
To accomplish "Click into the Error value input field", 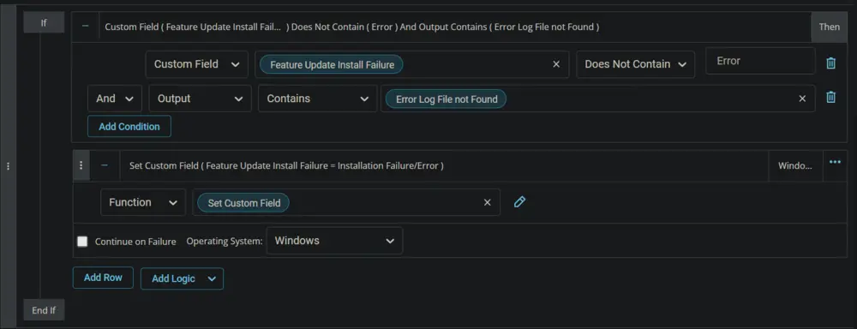I will point(760,61).
